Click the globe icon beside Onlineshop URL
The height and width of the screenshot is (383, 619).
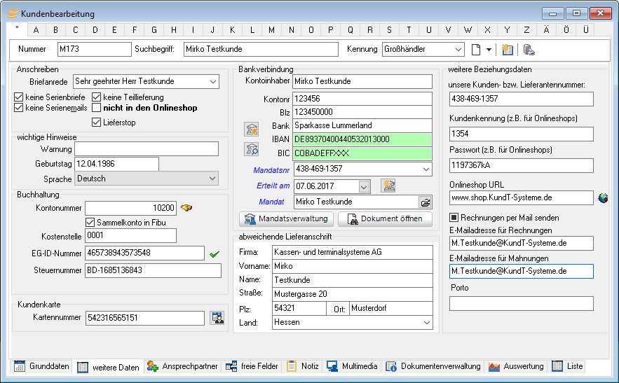pos(603,198)
